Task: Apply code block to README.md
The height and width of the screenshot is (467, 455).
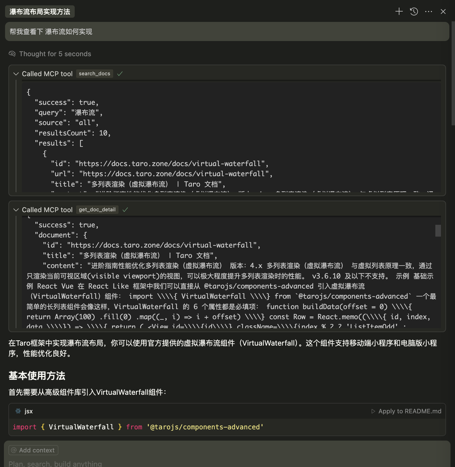Action: pyautogui.click(x=406, y=411)
